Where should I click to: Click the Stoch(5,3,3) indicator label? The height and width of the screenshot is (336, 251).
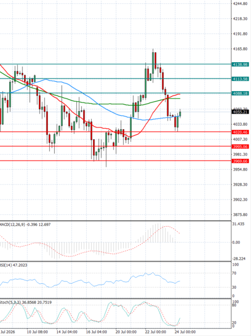10,302
